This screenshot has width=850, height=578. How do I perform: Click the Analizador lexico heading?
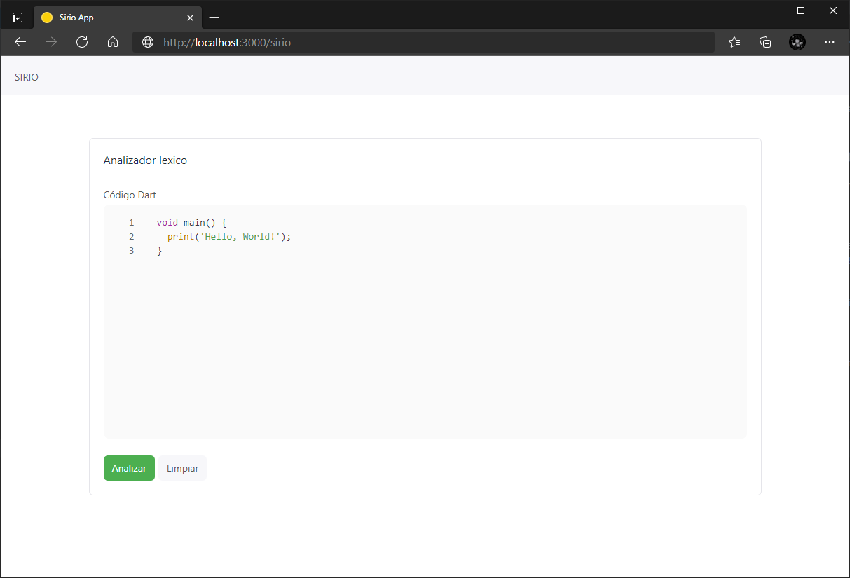(x=145, y=160)
